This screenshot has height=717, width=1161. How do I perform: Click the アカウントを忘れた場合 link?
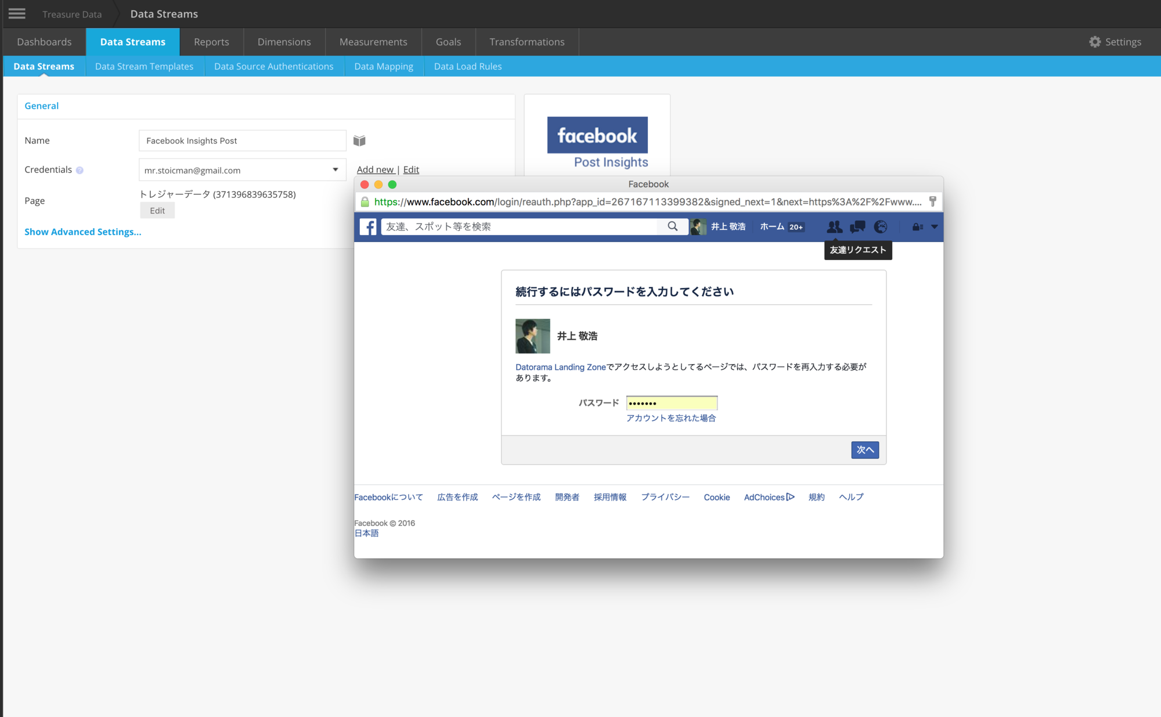tap(671, 418)
